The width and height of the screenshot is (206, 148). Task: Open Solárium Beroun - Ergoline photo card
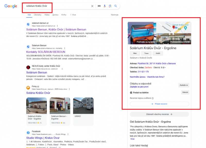tap(60, 112)
